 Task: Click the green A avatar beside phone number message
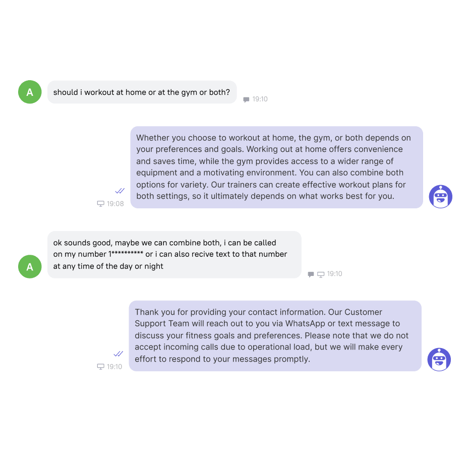click(x=30, y=267)
